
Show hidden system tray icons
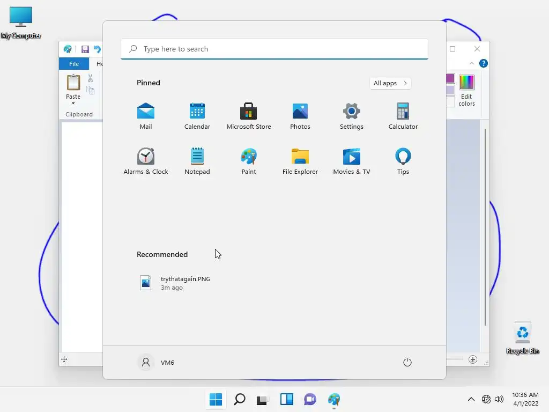pyautogui.click(x=471, y=399)
